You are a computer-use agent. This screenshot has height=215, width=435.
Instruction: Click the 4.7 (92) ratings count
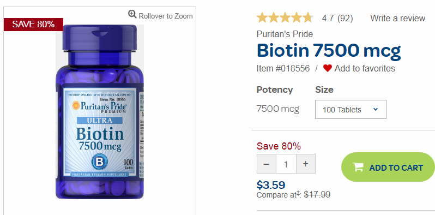tap(337, 19)
